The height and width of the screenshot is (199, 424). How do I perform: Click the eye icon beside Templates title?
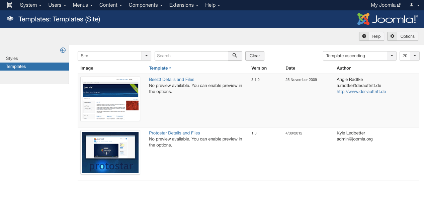pyautogui.click(x=10, y=19)
